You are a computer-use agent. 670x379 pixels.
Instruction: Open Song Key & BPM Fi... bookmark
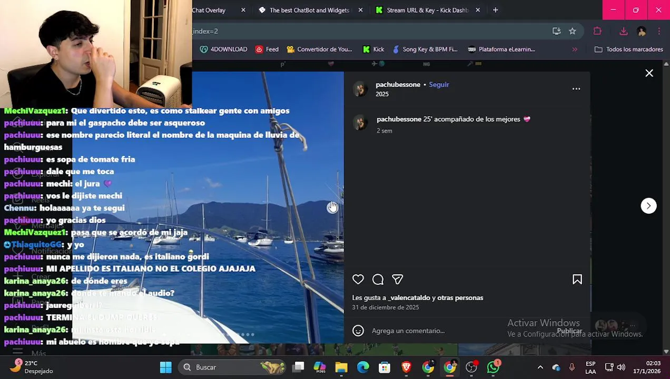(x=425, y=49)
